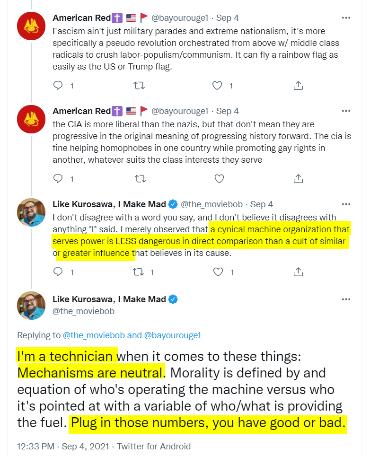Open more options on first tweet
Viewport: 370px width, 456px height.
[346, 18]
